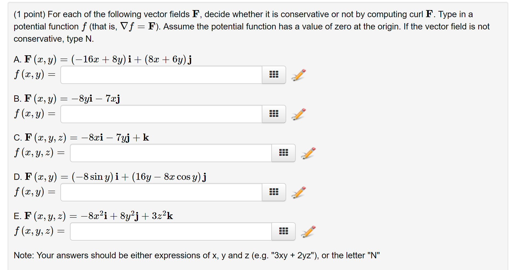
Task: Click inside the answer box for part A
Action: pos(161,74)
